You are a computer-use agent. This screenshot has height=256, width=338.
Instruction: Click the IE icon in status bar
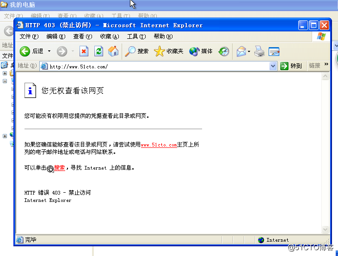(19, 240)
